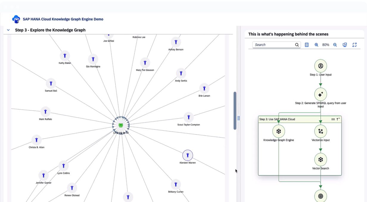Viewport: 367px width, 202px height.
Task: Enter full screen for the process flow
Action: 354,45
